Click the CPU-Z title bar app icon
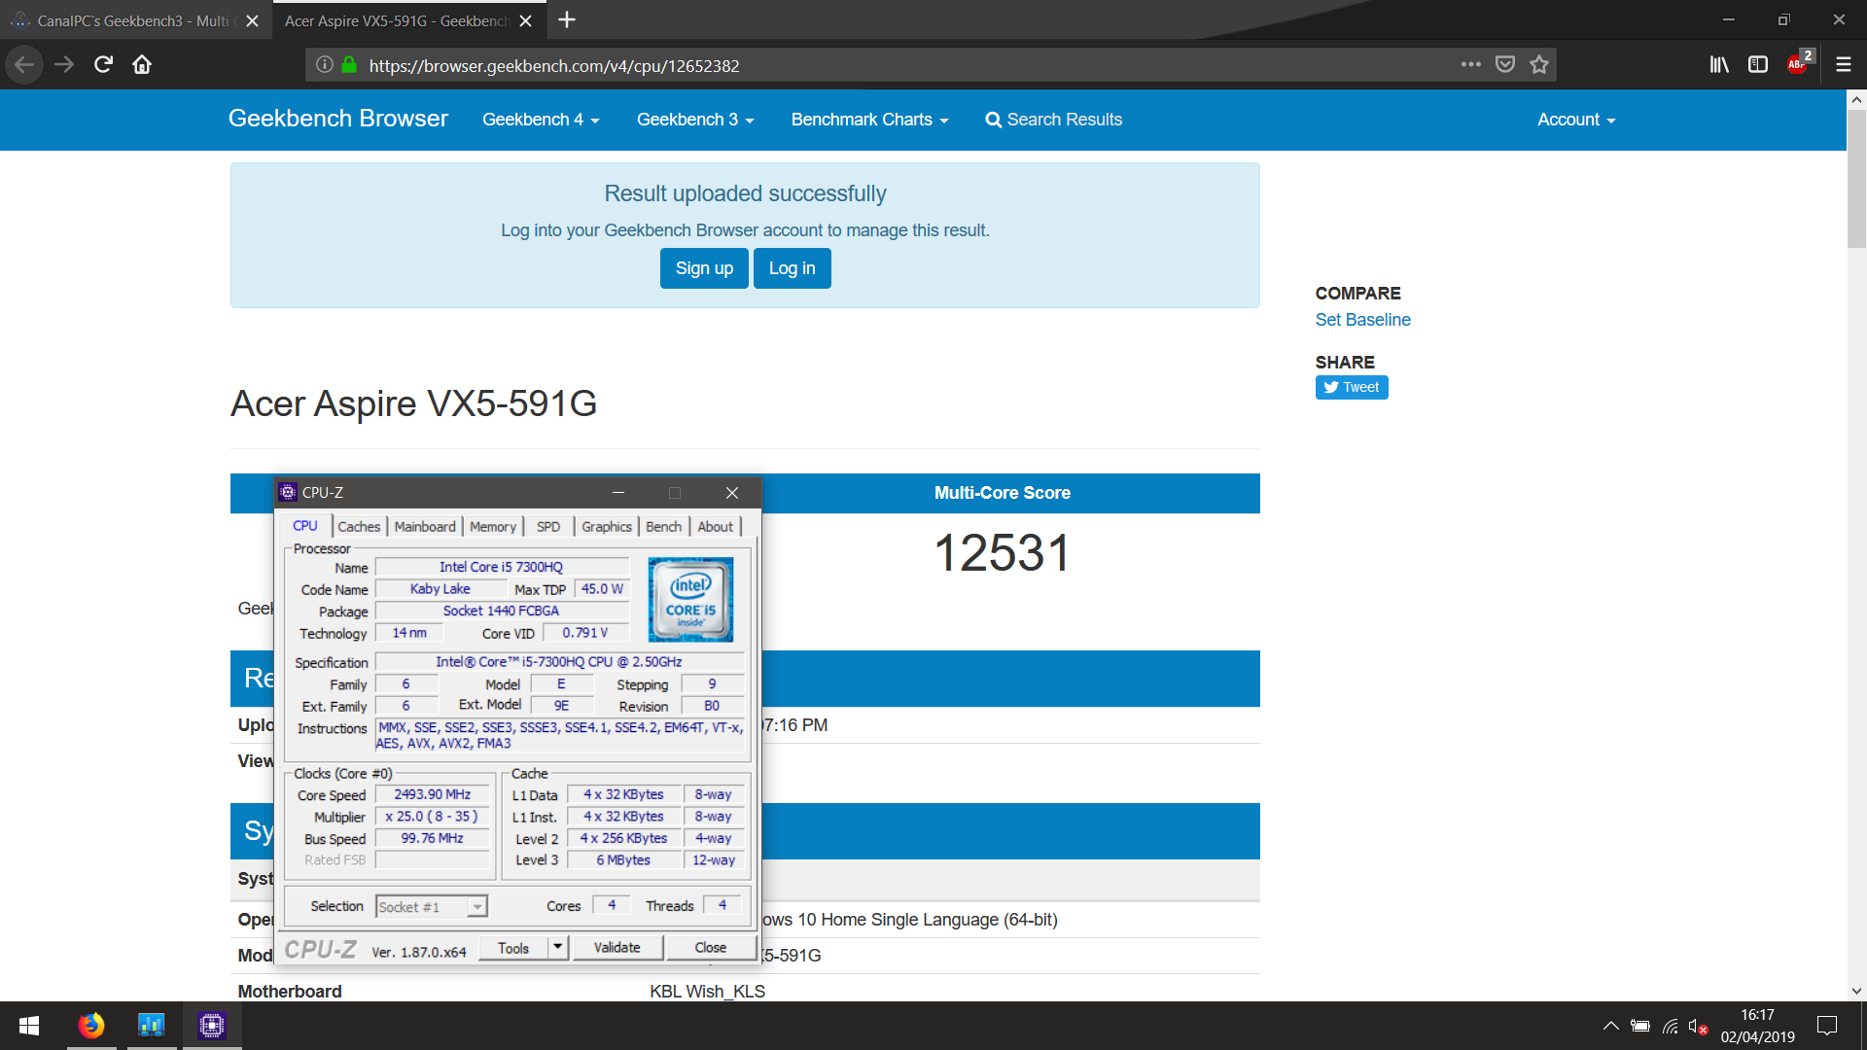The height and width of the screenshot is (1050, 1867). click(288, 493)
